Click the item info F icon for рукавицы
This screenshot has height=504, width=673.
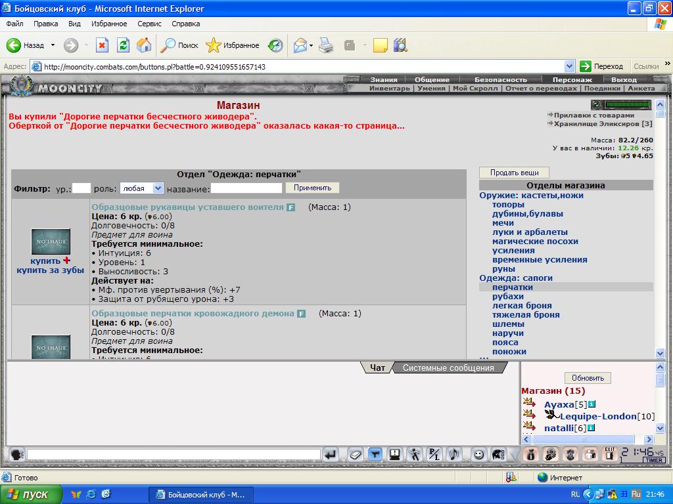coord(290,207)
